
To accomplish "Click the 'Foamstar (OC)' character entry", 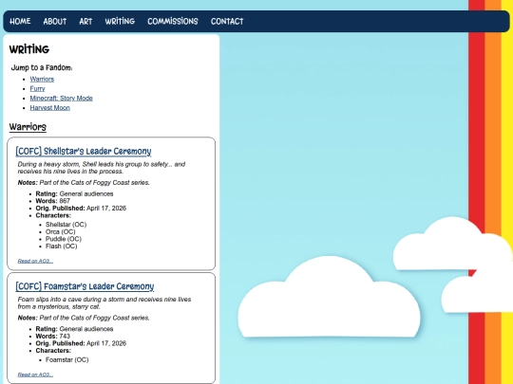I will tap(67, 359).
